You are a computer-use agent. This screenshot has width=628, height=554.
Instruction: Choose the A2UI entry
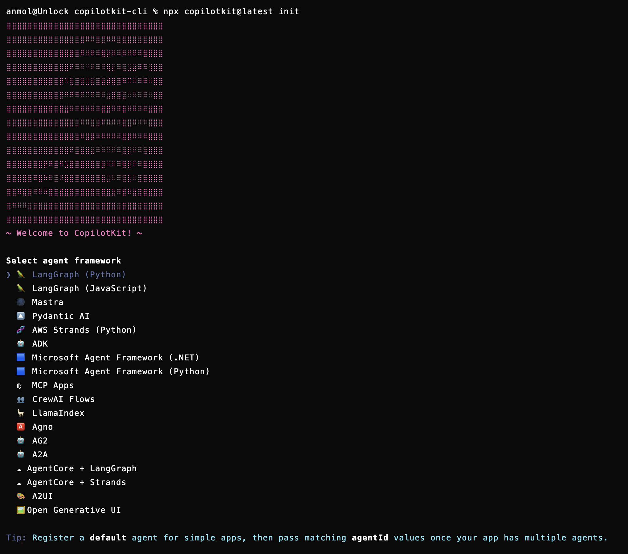coord(43,496)
